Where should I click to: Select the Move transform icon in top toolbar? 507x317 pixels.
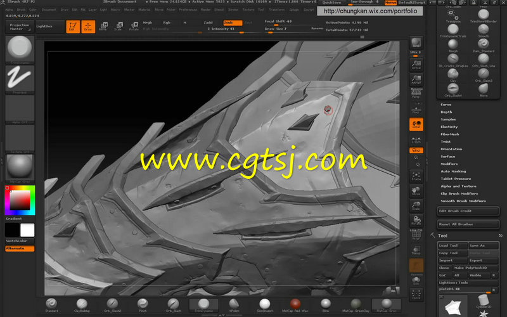(103, 27)
